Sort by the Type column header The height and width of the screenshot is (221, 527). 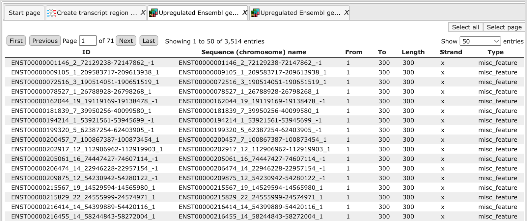(x=495, y=52)
